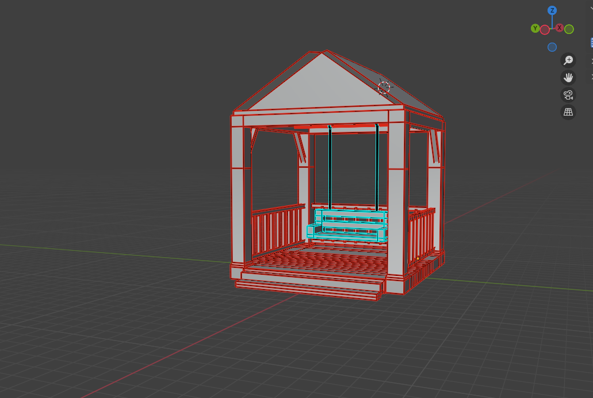
Task: Toggle perspective/orthographic grid icon
Action: 568,112
